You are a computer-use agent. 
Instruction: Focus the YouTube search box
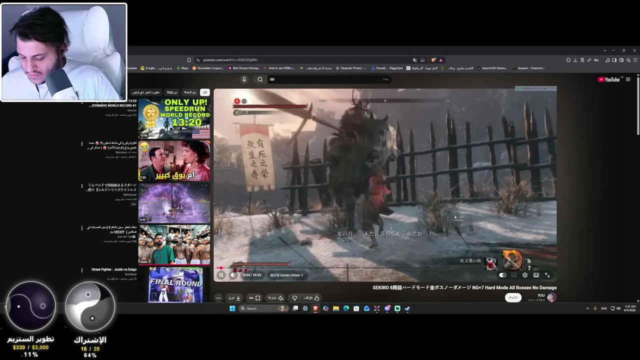328,79
